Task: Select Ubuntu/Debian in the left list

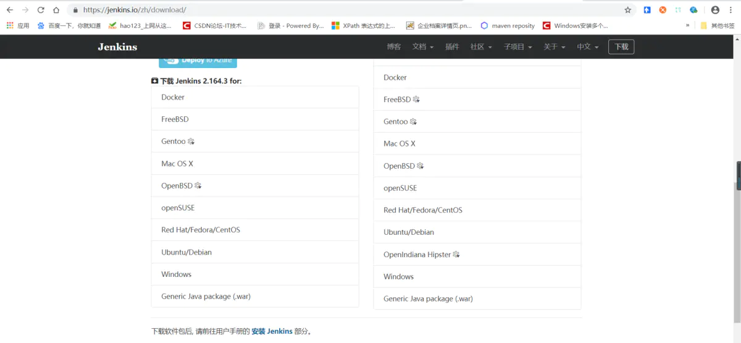Action: point(255,252)
